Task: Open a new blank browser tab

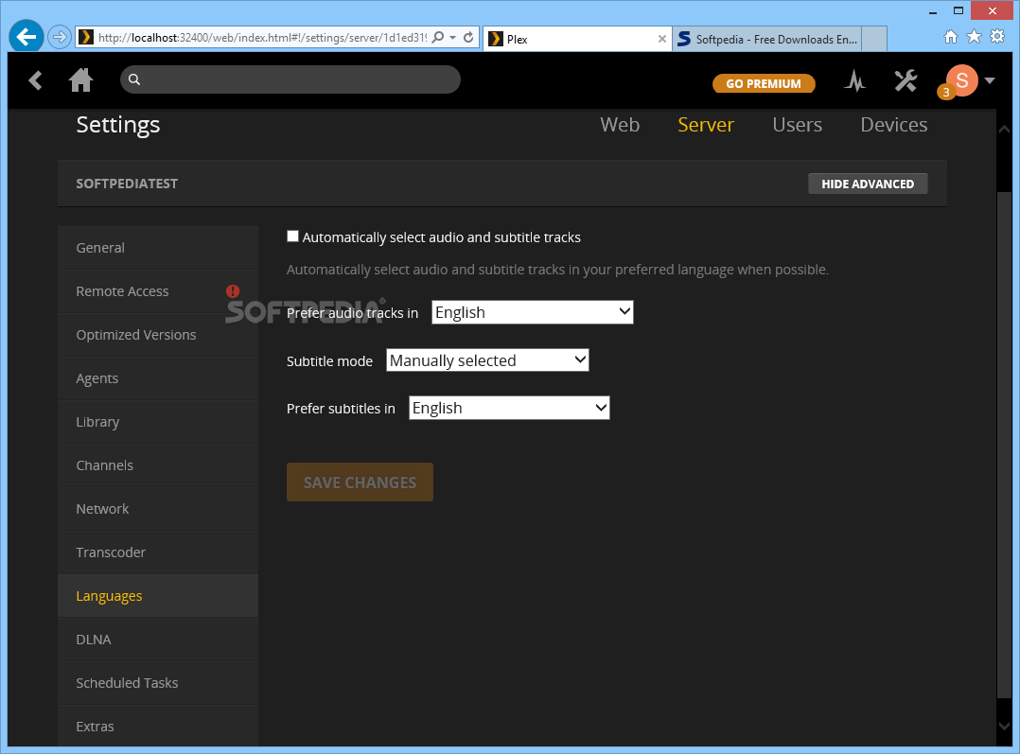Action: 874,39
